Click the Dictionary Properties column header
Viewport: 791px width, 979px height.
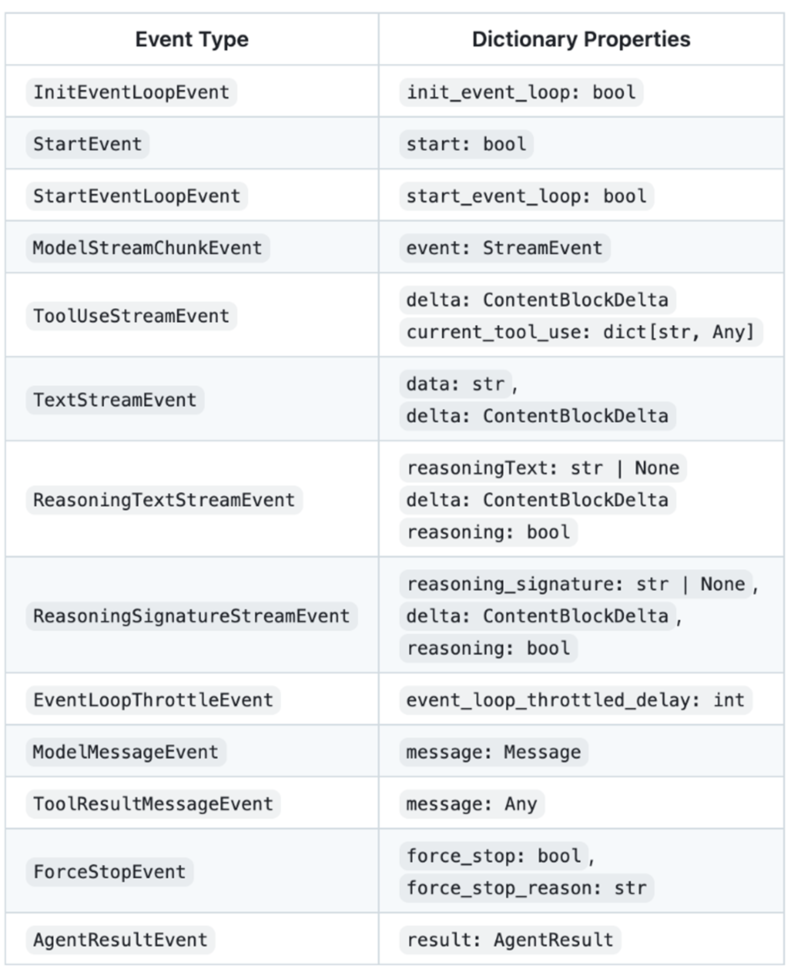[581, 39]
